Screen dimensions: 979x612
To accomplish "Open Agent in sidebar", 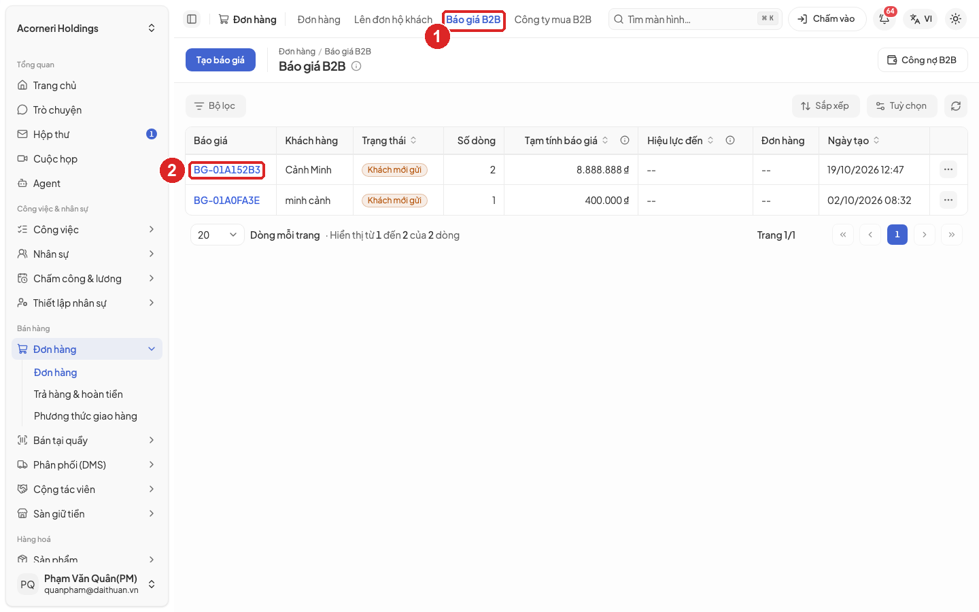I will click(87, 184).
